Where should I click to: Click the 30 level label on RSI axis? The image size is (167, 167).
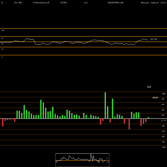[x=2, y=49]
